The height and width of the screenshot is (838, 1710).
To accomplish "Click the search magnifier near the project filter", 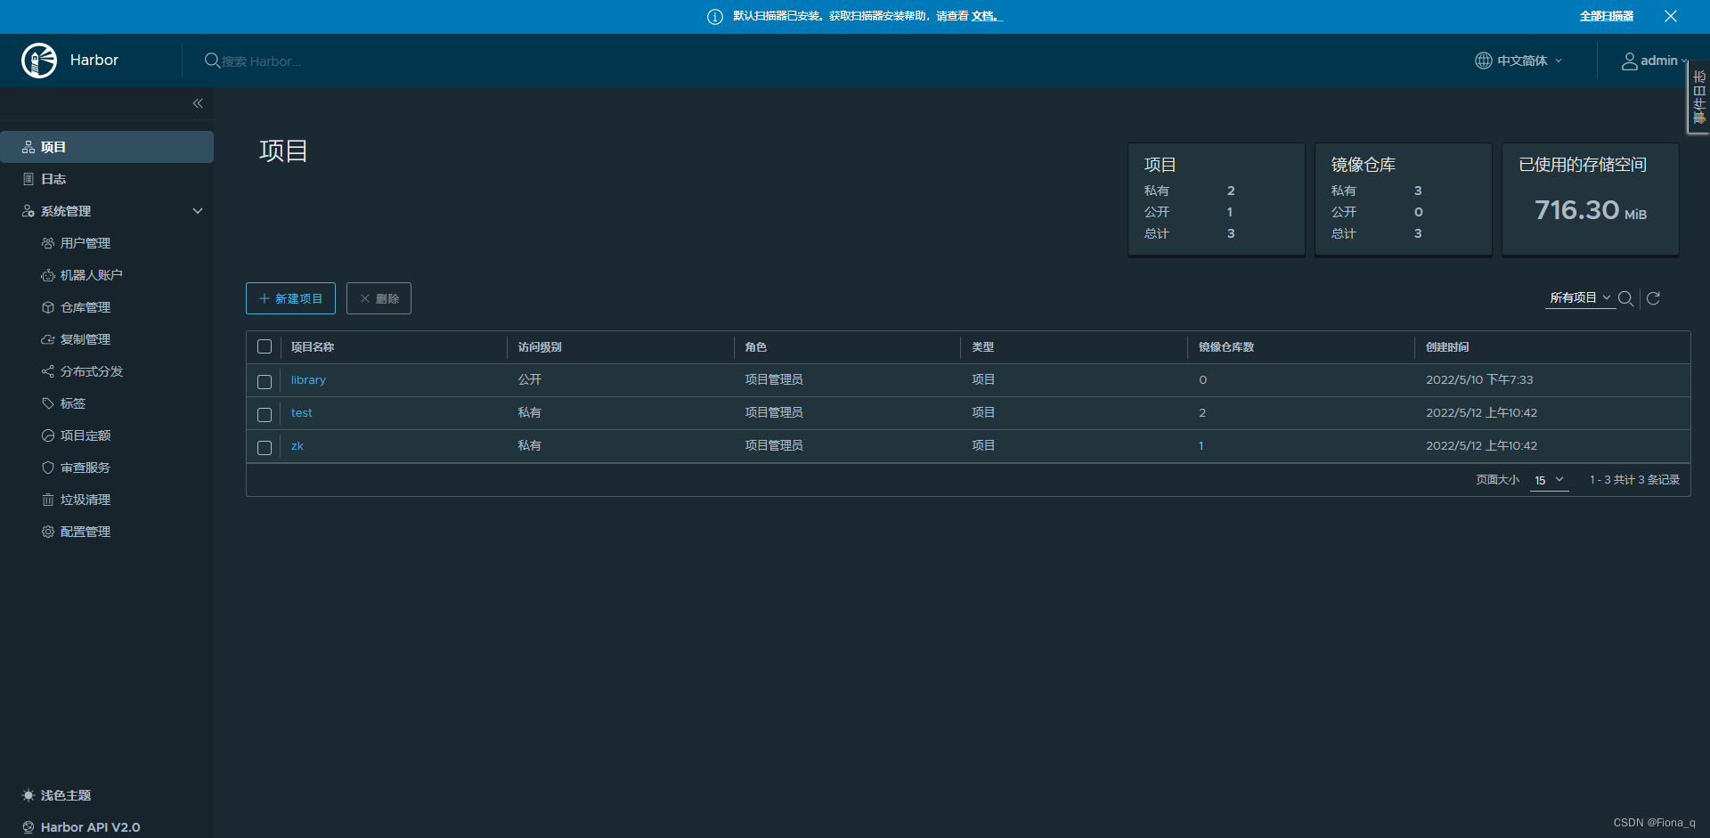I will tap(1627, 298).
